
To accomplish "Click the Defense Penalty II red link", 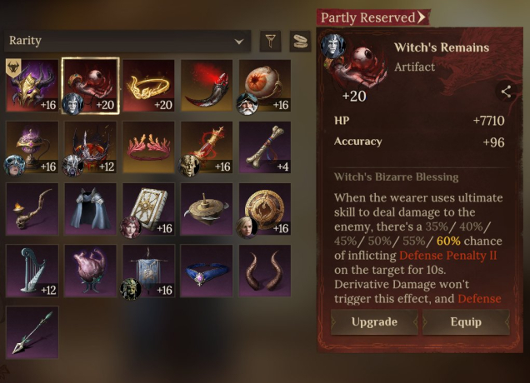I will [x=447, y=256].
